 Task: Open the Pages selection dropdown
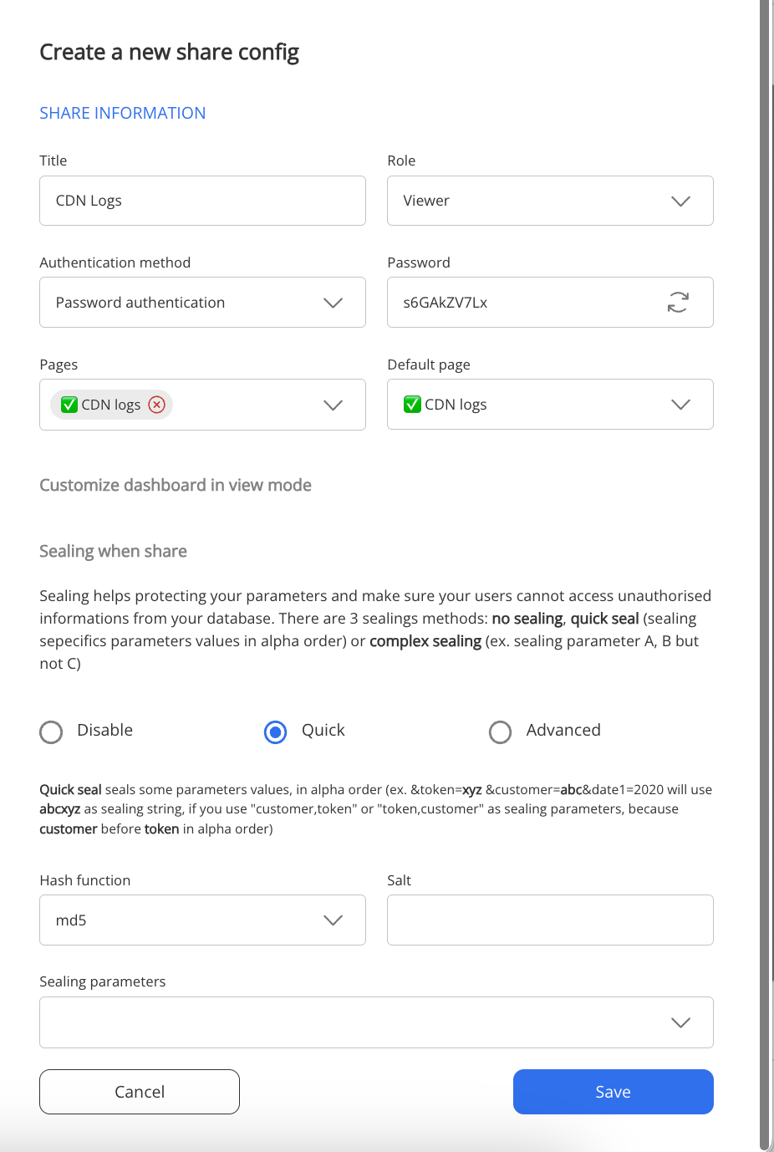coord(333,405)
